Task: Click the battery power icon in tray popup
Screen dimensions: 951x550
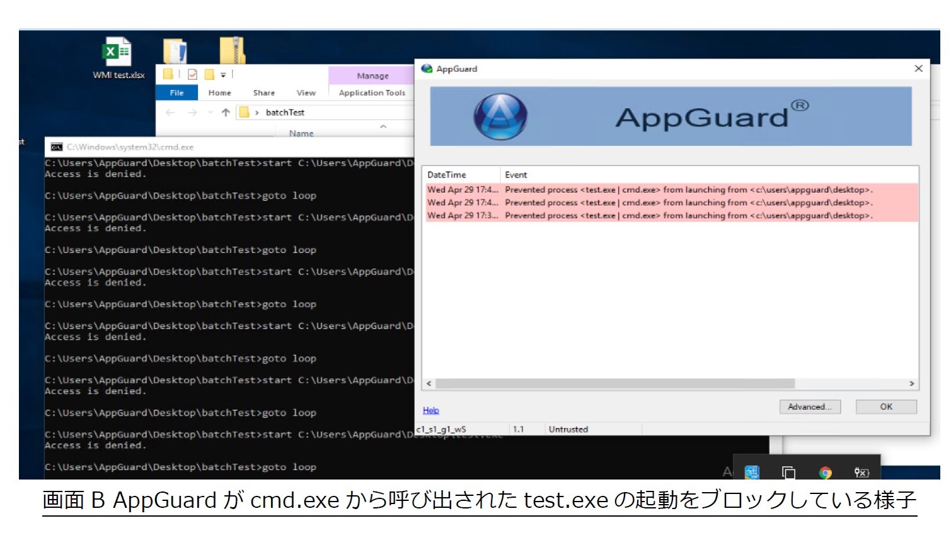Action: [x=861, y=473]
